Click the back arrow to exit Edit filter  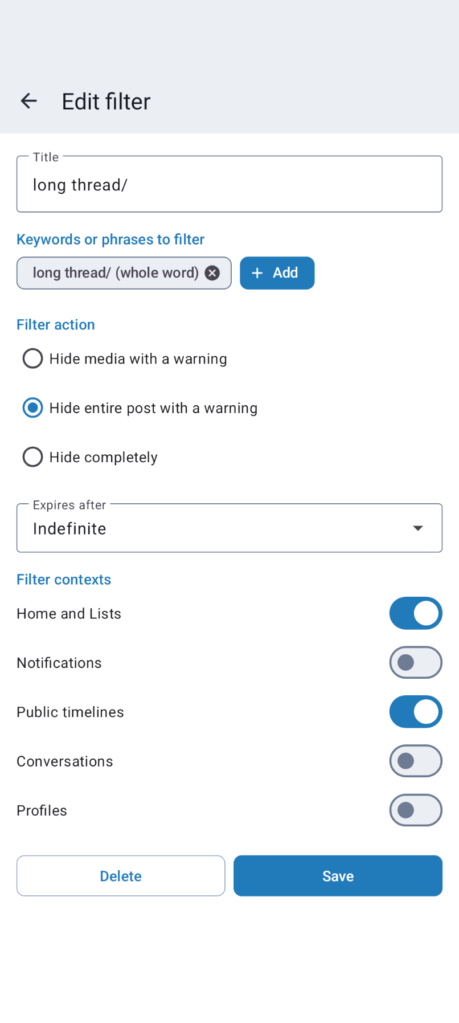click(28, 101)
